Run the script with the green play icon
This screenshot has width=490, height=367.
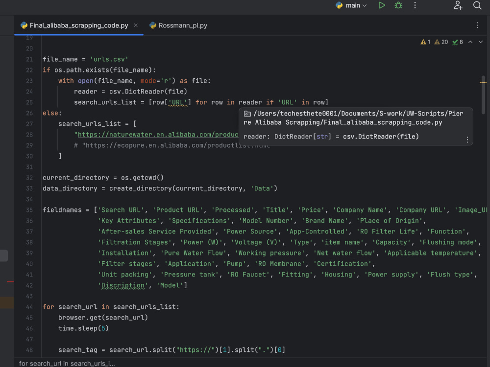point(382,5)
